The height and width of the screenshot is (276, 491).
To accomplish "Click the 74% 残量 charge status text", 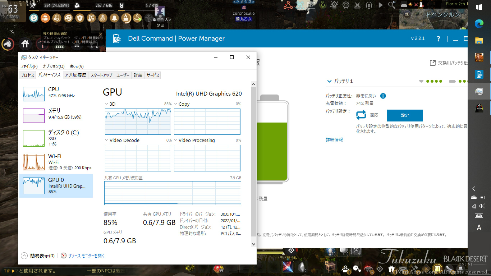I will (x=365, y=103).
